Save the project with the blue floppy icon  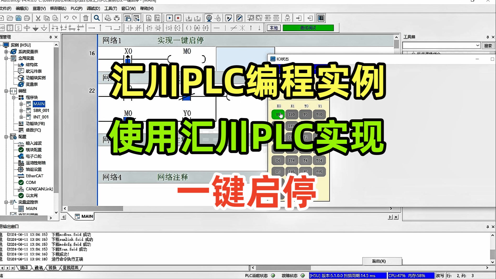coord(19,18)
